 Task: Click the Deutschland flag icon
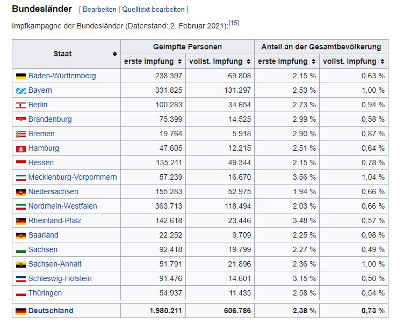coord(21,311)
